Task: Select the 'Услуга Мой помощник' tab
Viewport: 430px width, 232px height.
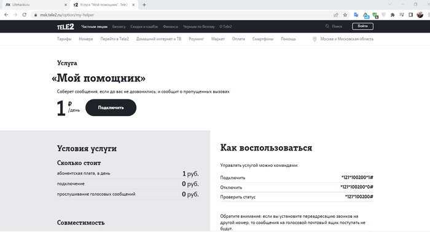Action: (104, 5)
